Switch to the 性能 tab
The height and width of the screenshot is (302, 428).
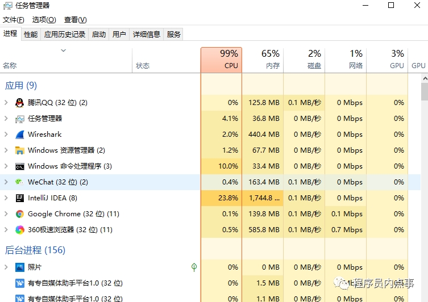pyautogui.click(x=31, y=34)
